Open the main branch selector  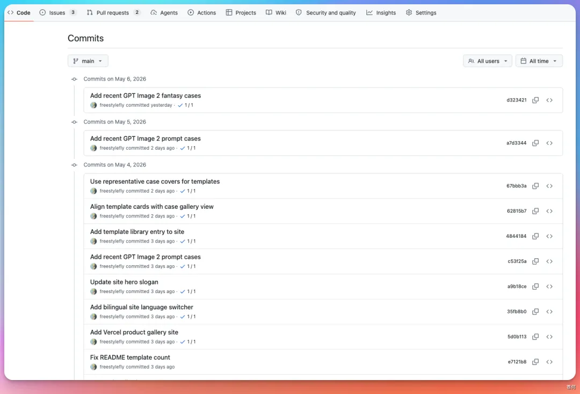[x=88, y=61]
